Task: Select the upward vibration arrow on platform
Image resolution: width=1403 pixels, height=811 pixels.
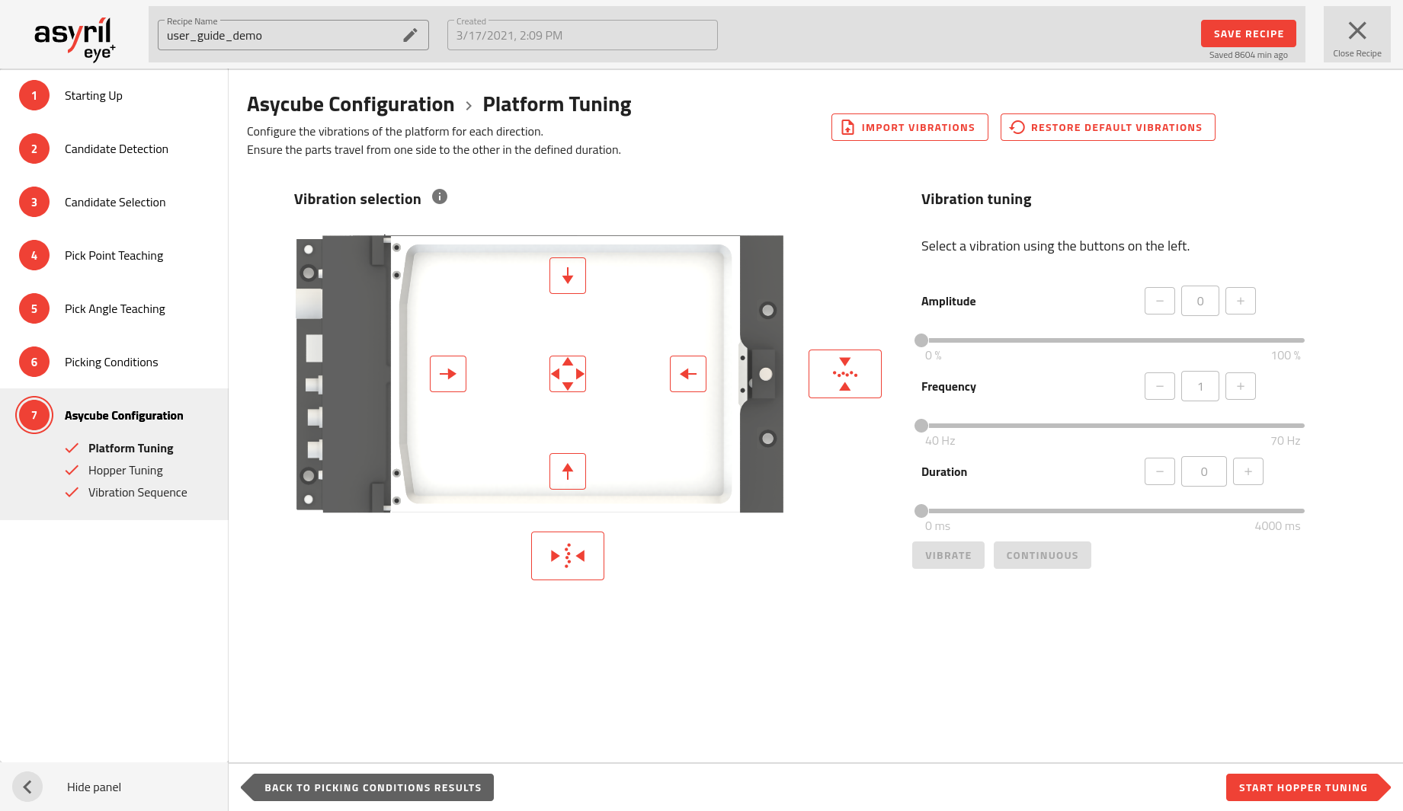Action: pyautogui.click(x=567, y=471)
